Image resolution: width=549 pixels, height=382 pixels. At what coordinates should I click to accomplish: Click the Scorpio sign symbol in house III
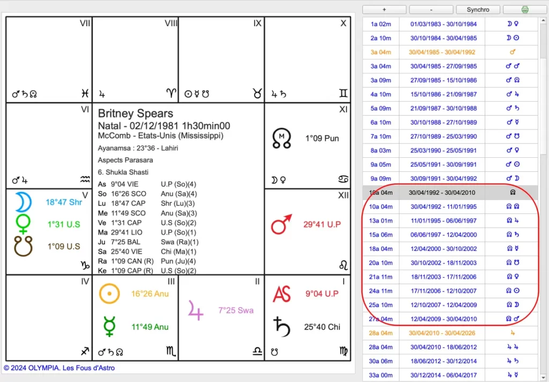(x=171, y=352)
